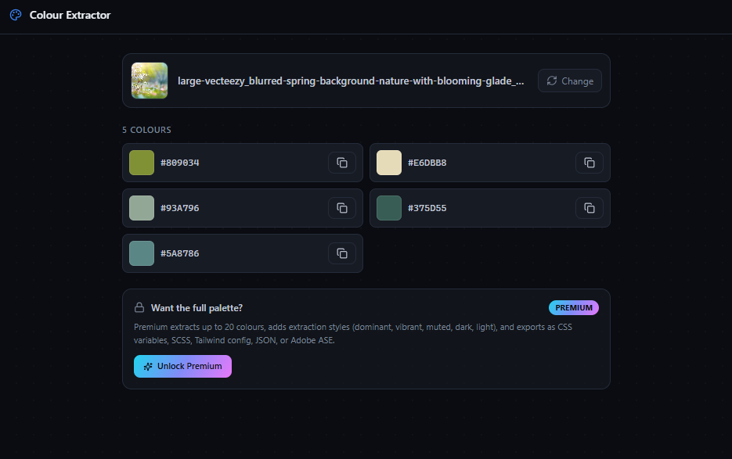
Task: Open the uploaded spring flowers thumbnail
Action: point(150,81)
